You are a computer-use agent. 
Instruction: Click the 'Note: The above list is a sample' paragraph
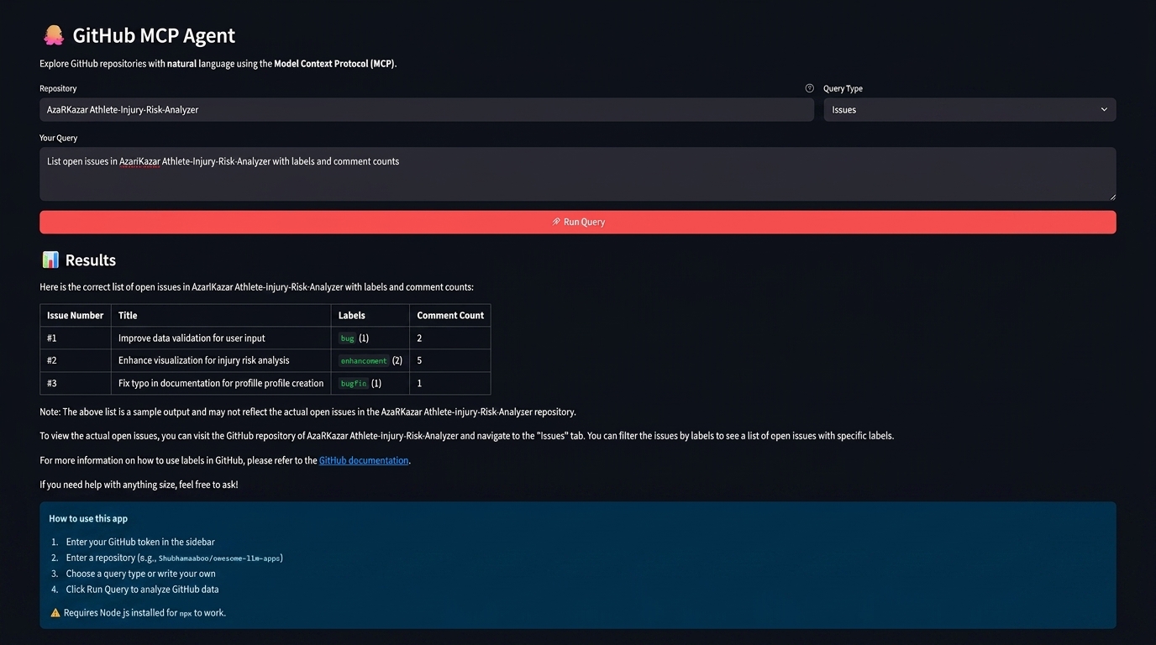pyautogui.click(x=307, y=412)
